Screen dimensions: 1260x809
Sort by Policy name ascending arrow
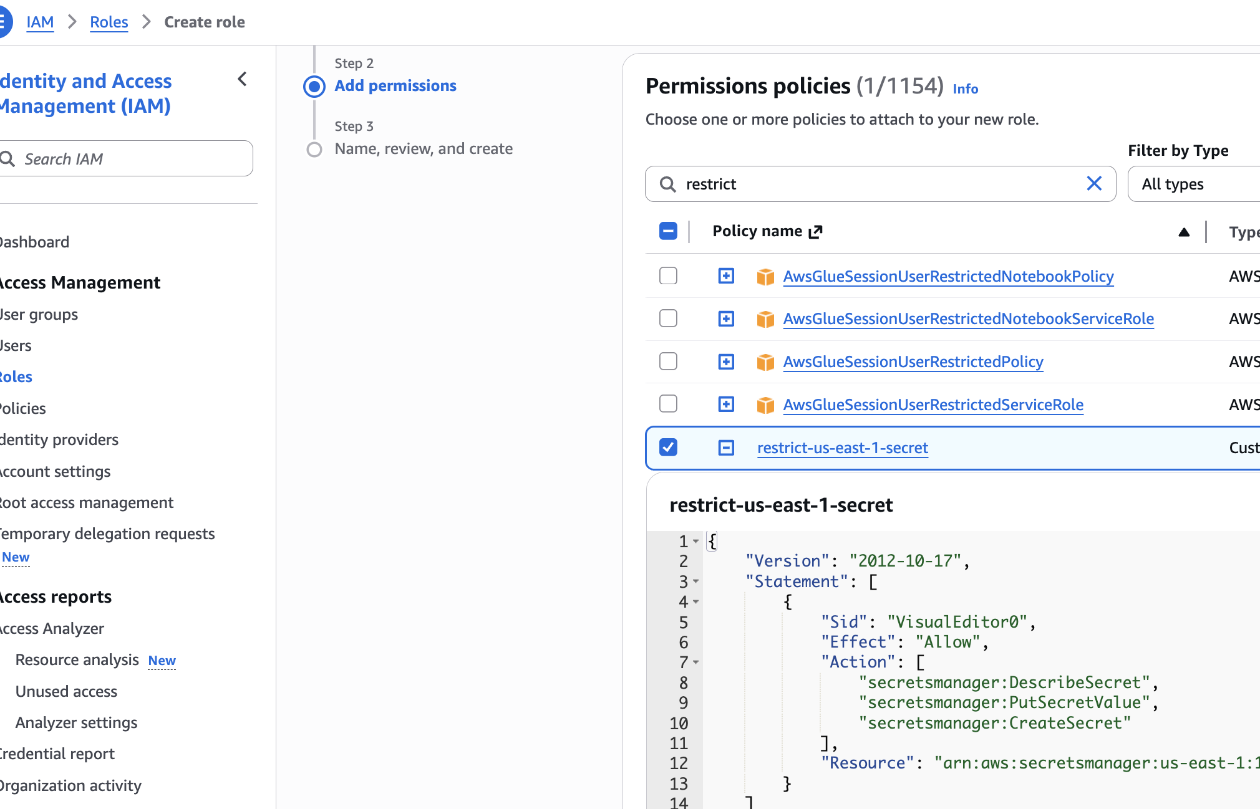pos(1184,232)
